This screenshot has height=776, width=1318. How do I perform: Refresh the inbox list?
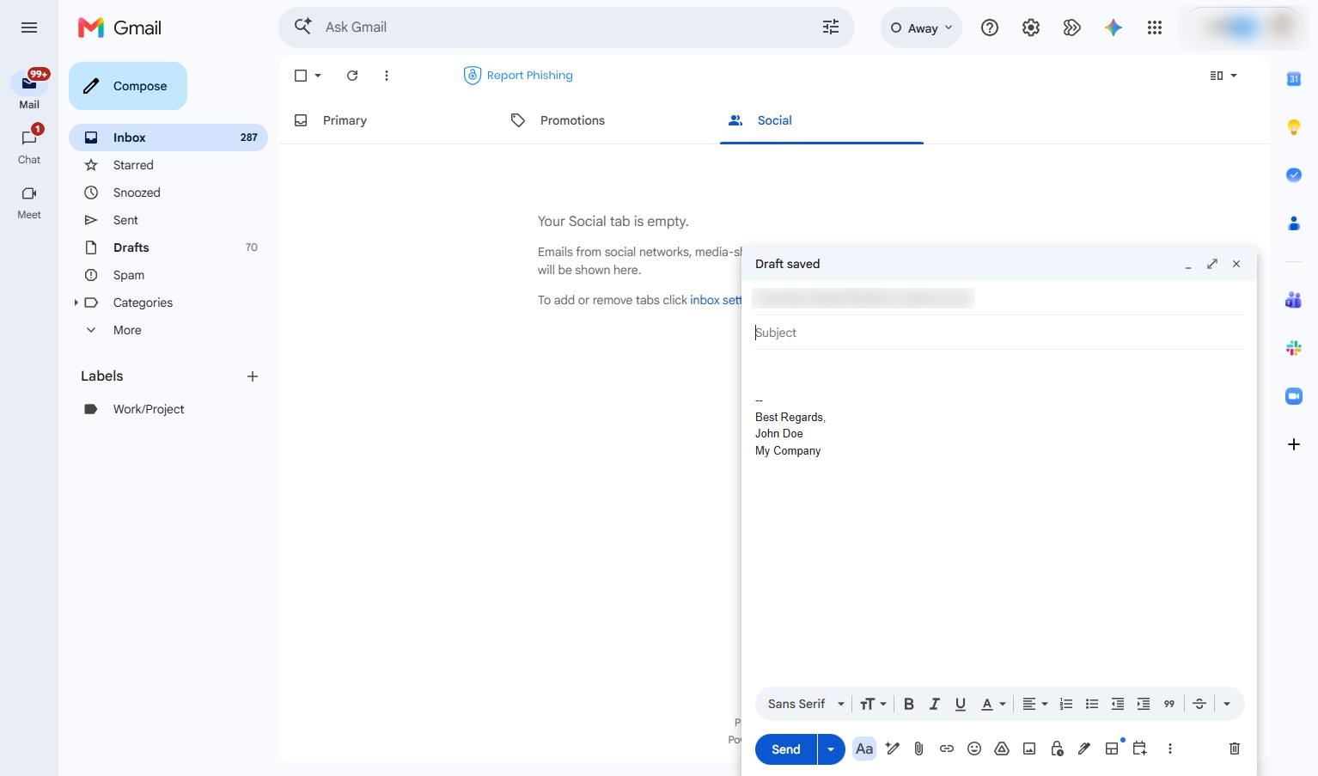pos(352,76)
